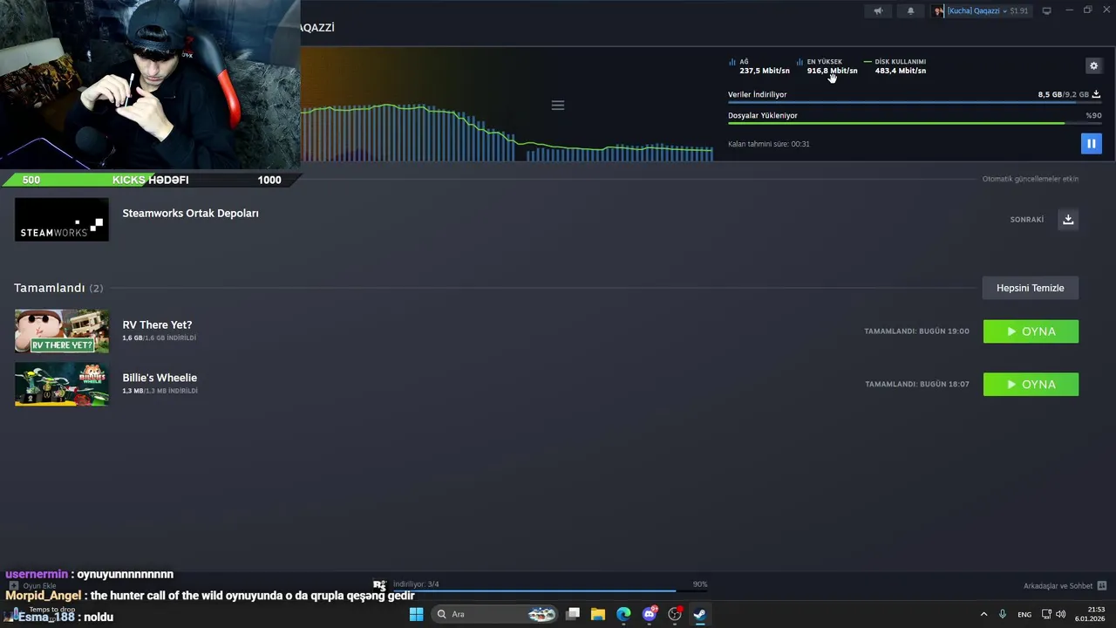Image resolution: width=1116 pixels, height=628 pixels.
Task: Click the friends chat icon at bottom right
Action: [1102, 586]
